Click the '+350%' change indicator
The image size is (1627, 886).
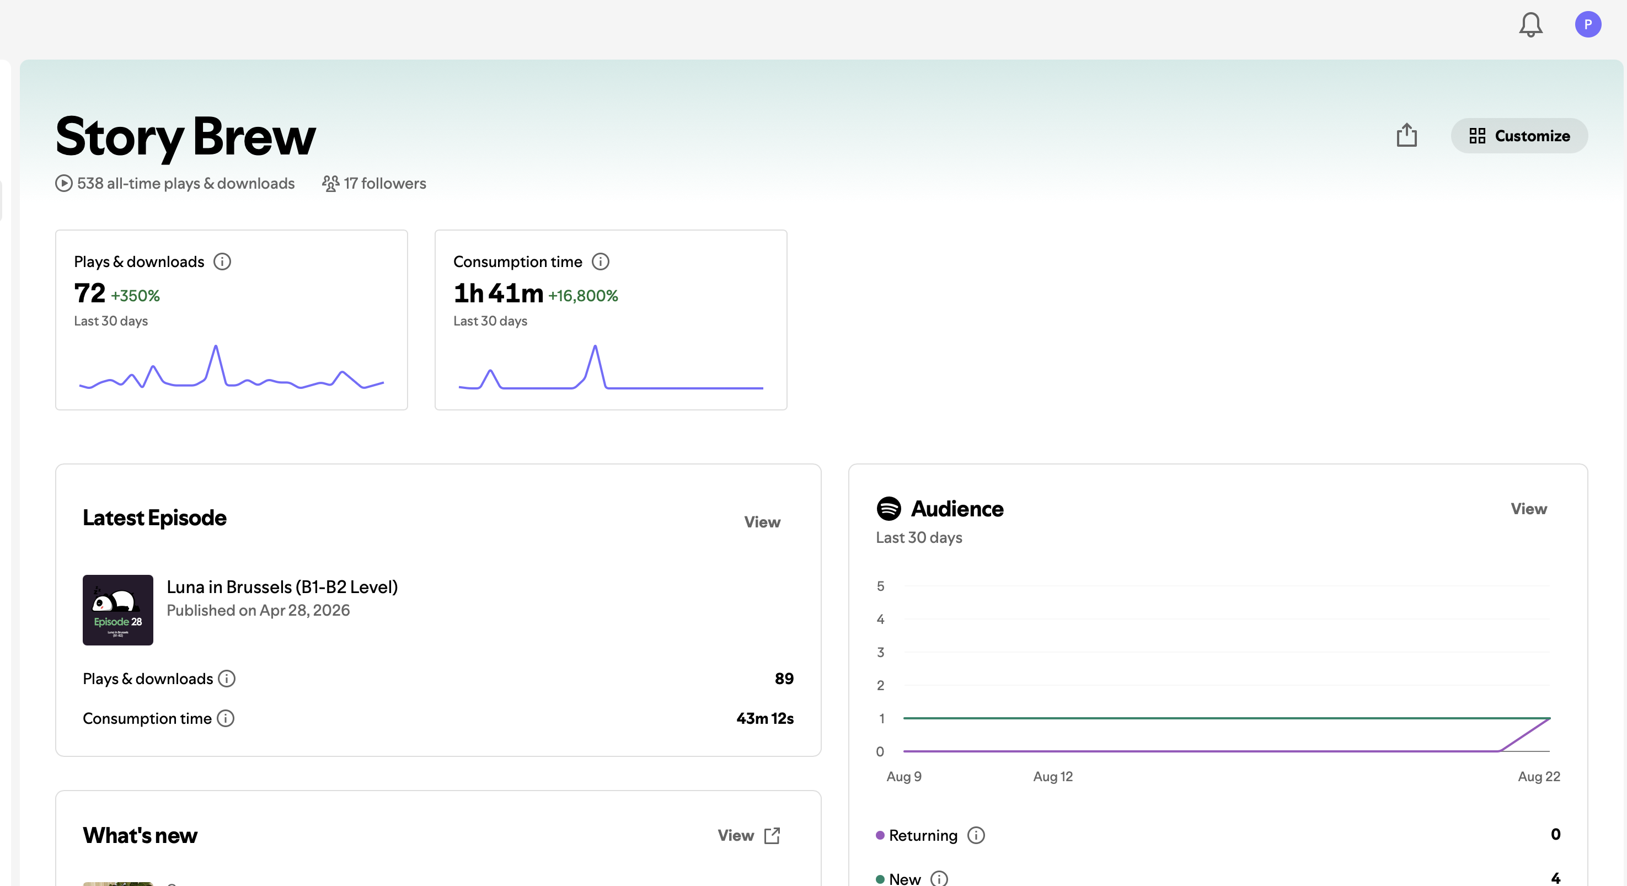pos(135,296)
